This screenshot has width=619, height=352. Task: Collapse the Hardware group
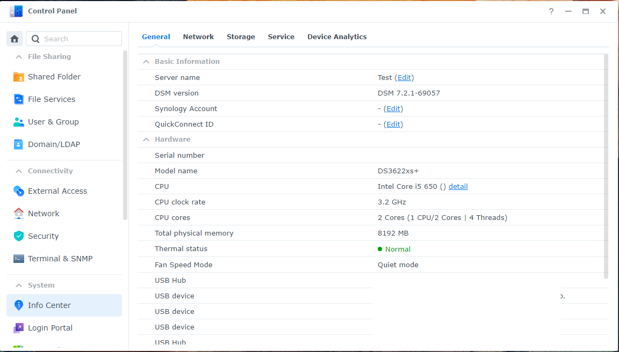[x=146, y=140]
